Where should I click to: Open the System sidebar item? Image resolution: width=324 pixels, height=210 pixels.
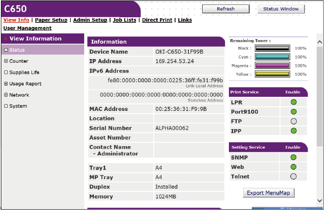(x=18, y=106)
